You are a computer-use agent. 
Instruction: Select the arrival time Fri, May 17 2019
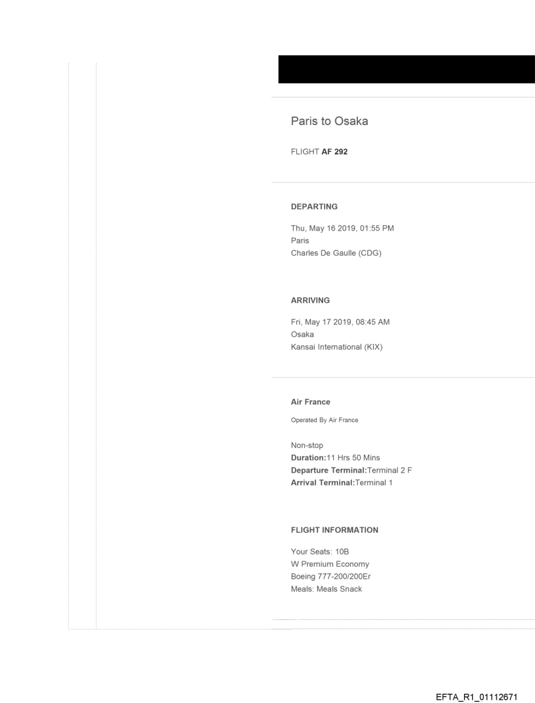point(345,321)
